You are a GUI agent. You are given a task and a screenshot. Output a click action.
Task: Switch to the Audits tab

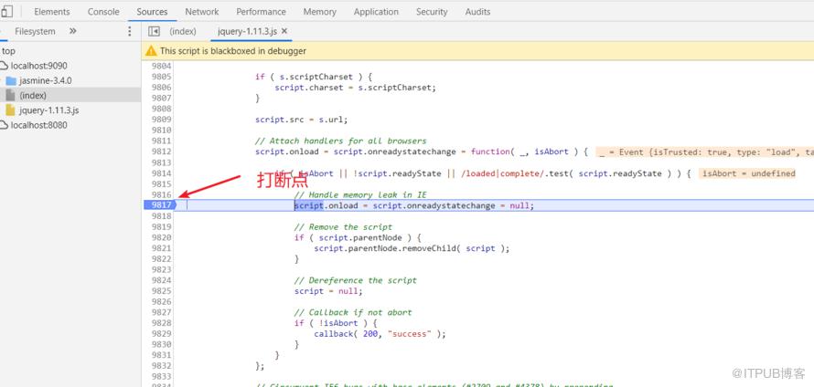point(477,11)
